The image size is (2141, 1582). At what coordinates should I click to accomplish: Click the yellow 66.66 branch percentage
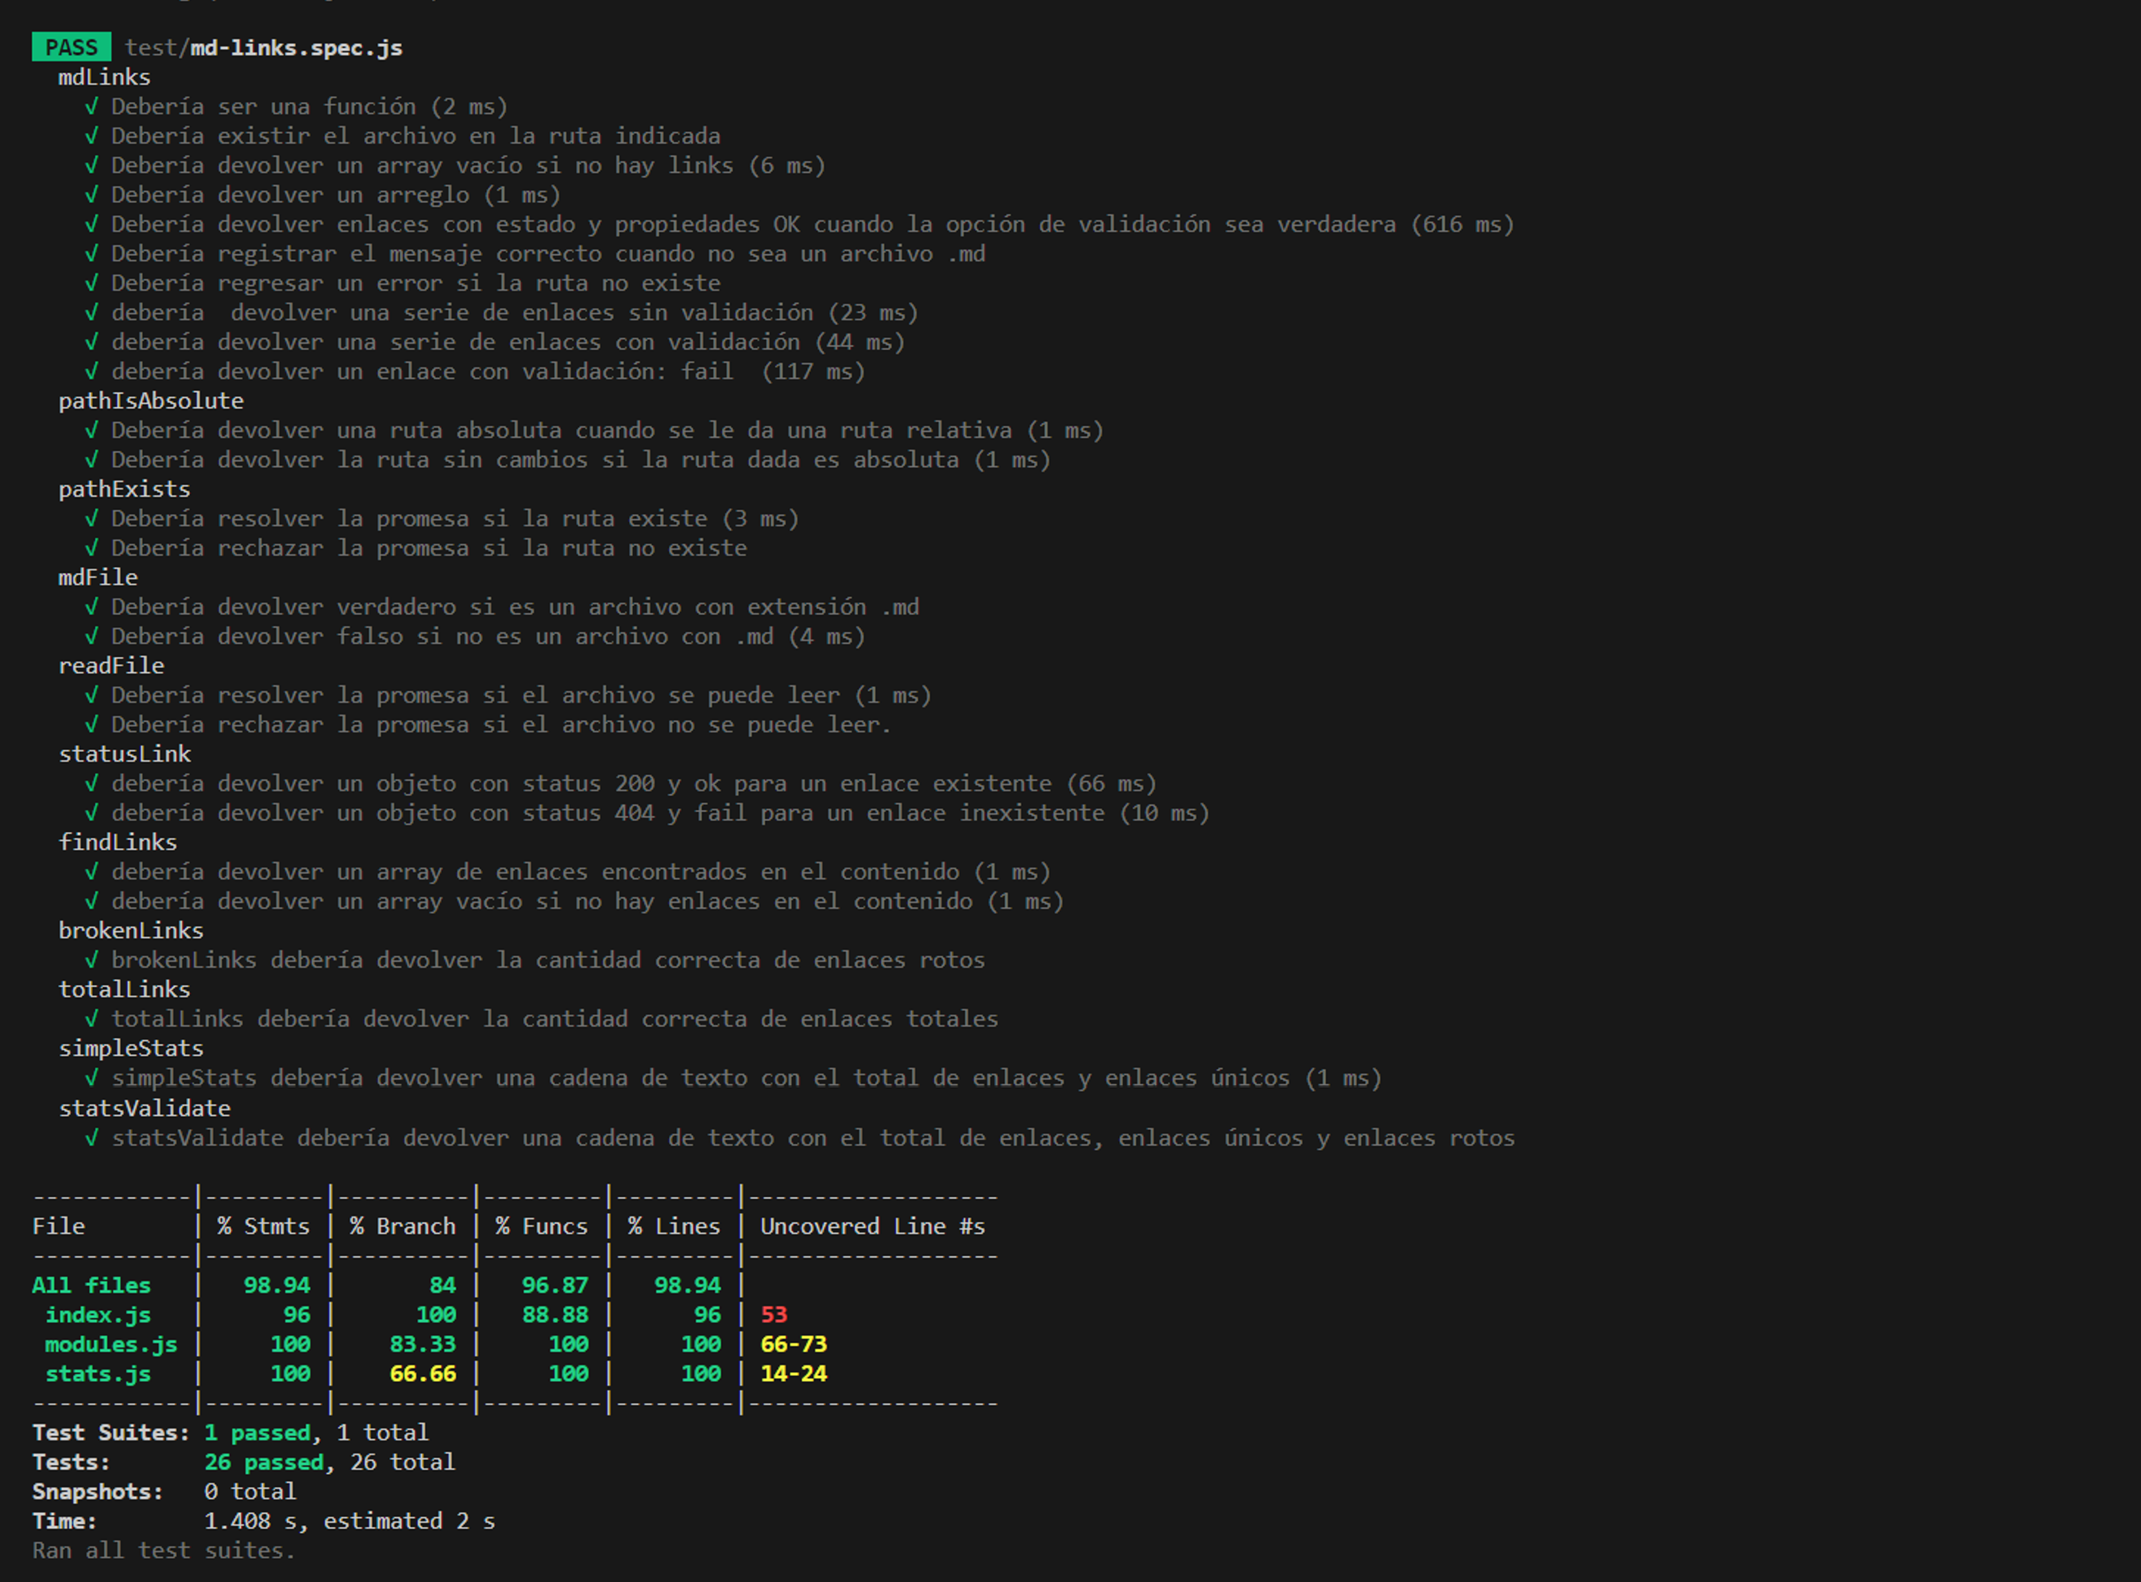422,1374
